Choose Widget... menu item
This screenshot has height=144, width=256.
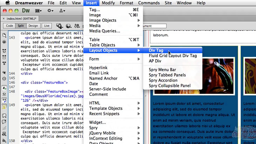click(113, 122)
